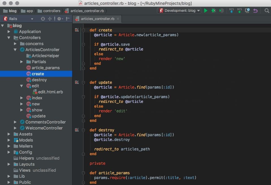
Task: Fold the if @article.update block
Action: tap(83, 97)
